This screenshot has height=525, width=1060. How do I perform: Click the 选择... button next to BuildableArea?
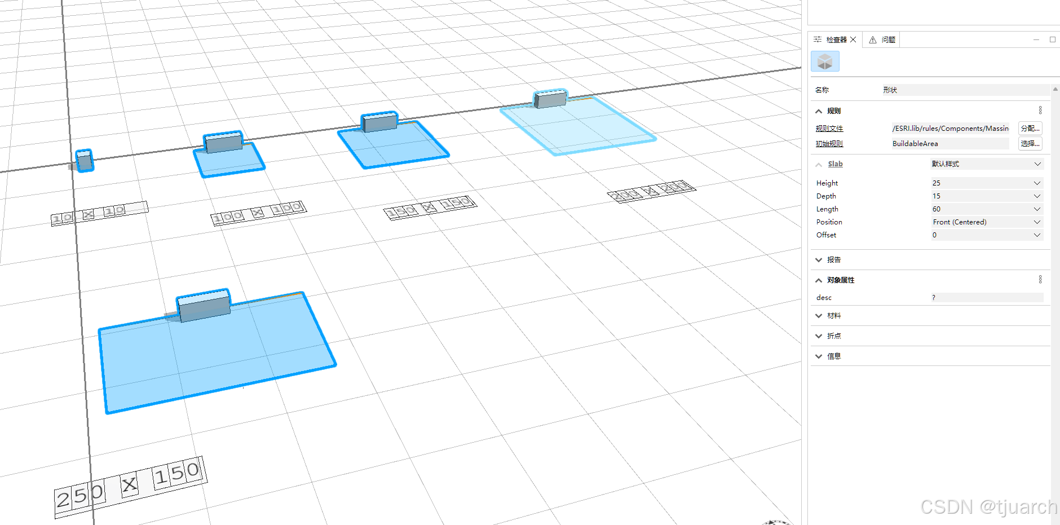(x=1030, y=143)
